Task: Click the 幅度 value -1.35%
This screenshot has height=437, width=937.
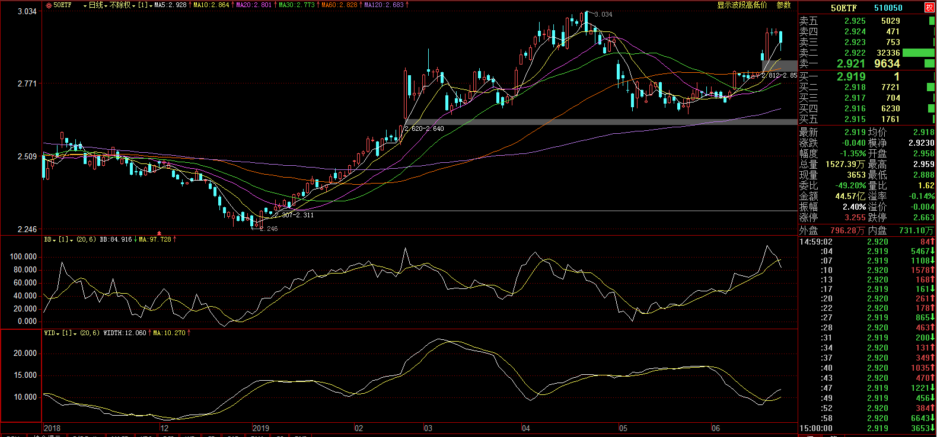Action: [x=853, y=153]
